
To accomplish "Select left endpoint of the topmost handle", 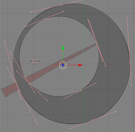I will pos(30,12).
